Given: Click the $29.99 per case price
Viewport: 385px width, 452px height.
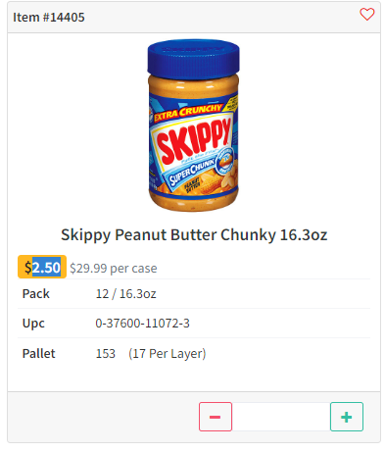Looking at the screenshot, I should (x=114, y=269).
